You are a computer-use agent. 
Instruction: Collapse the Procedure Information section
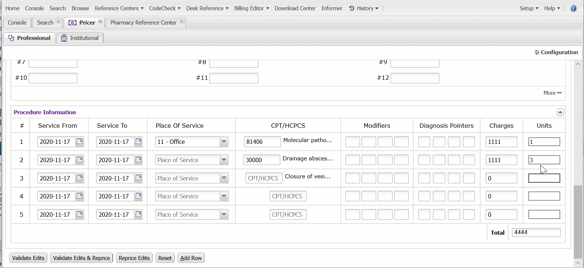click(x=560, y=112)
